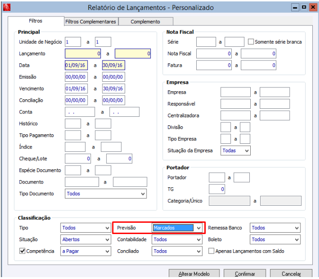The image size is (319, 279).
Task: Click the Cheque/Lote start field
Action: (x=78, y=159)
